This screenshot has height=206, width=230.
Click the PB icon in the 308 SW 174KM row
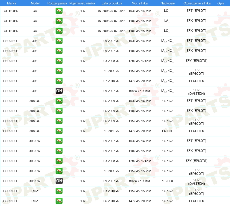point(59,161)
